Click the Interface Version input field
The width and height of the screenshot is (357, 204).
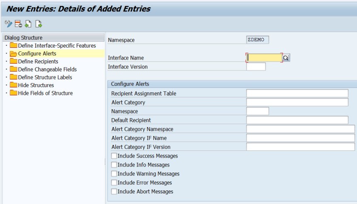(256, 67)
